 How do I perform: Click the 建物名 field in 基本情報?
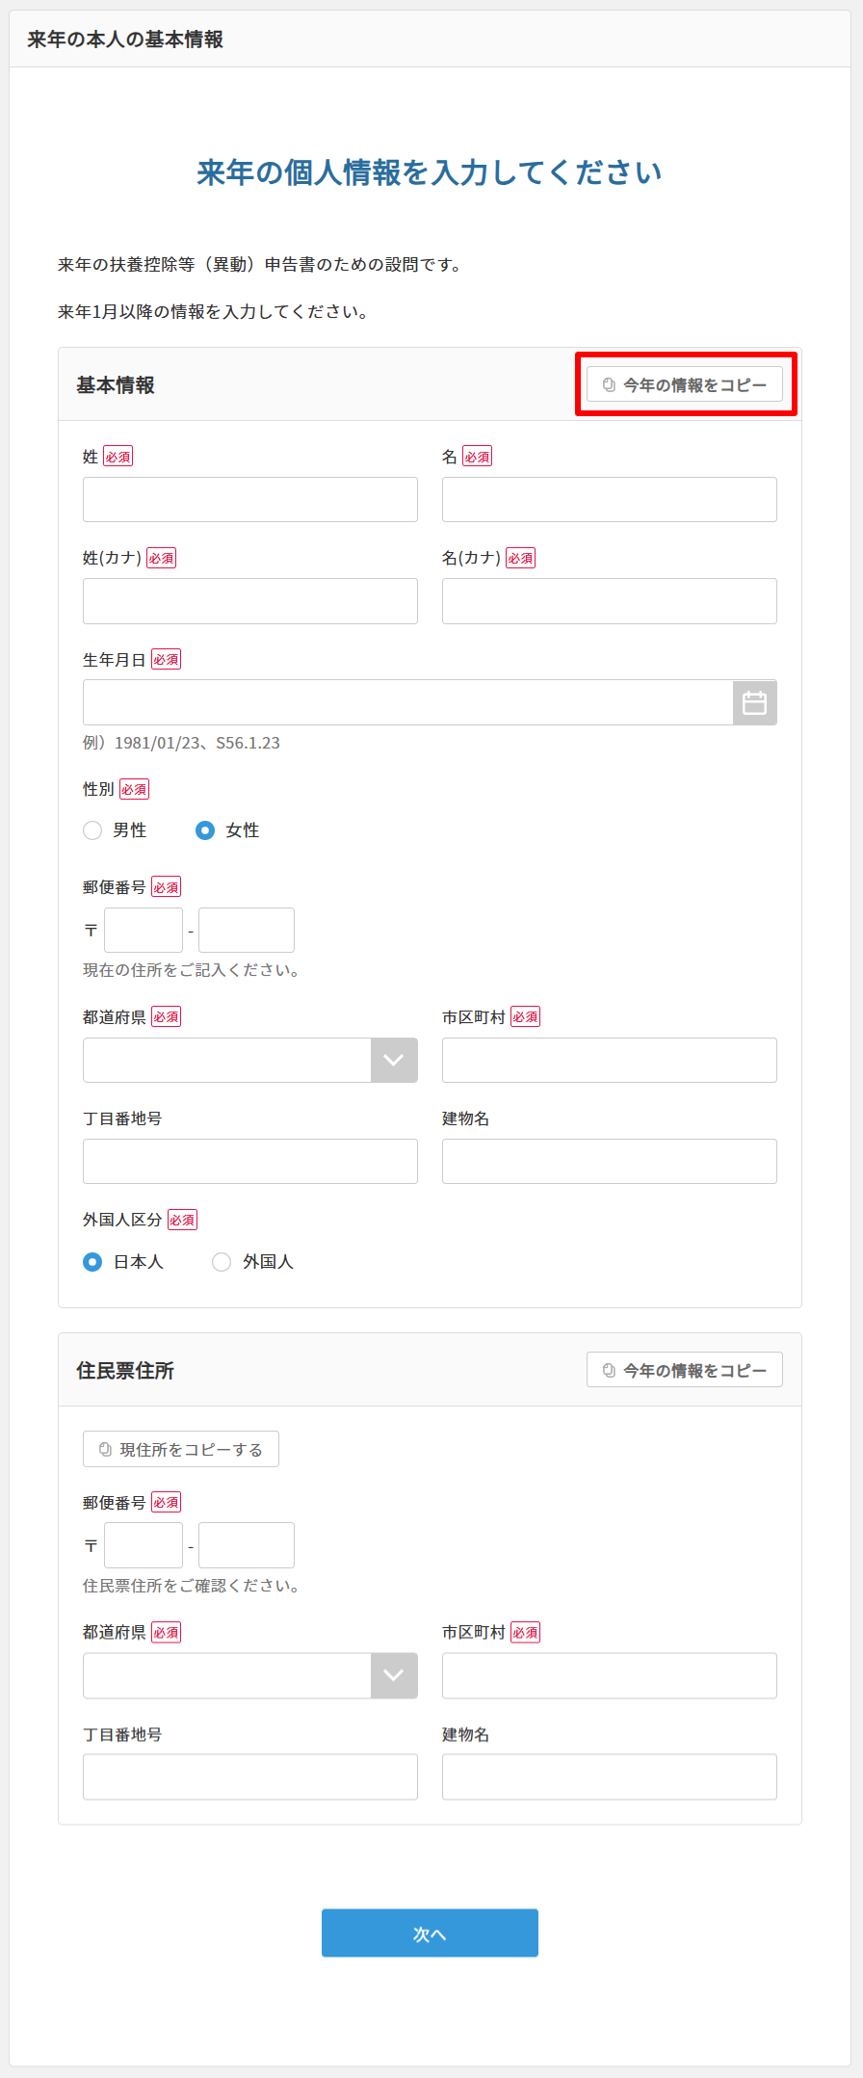tap(608, 1161)
